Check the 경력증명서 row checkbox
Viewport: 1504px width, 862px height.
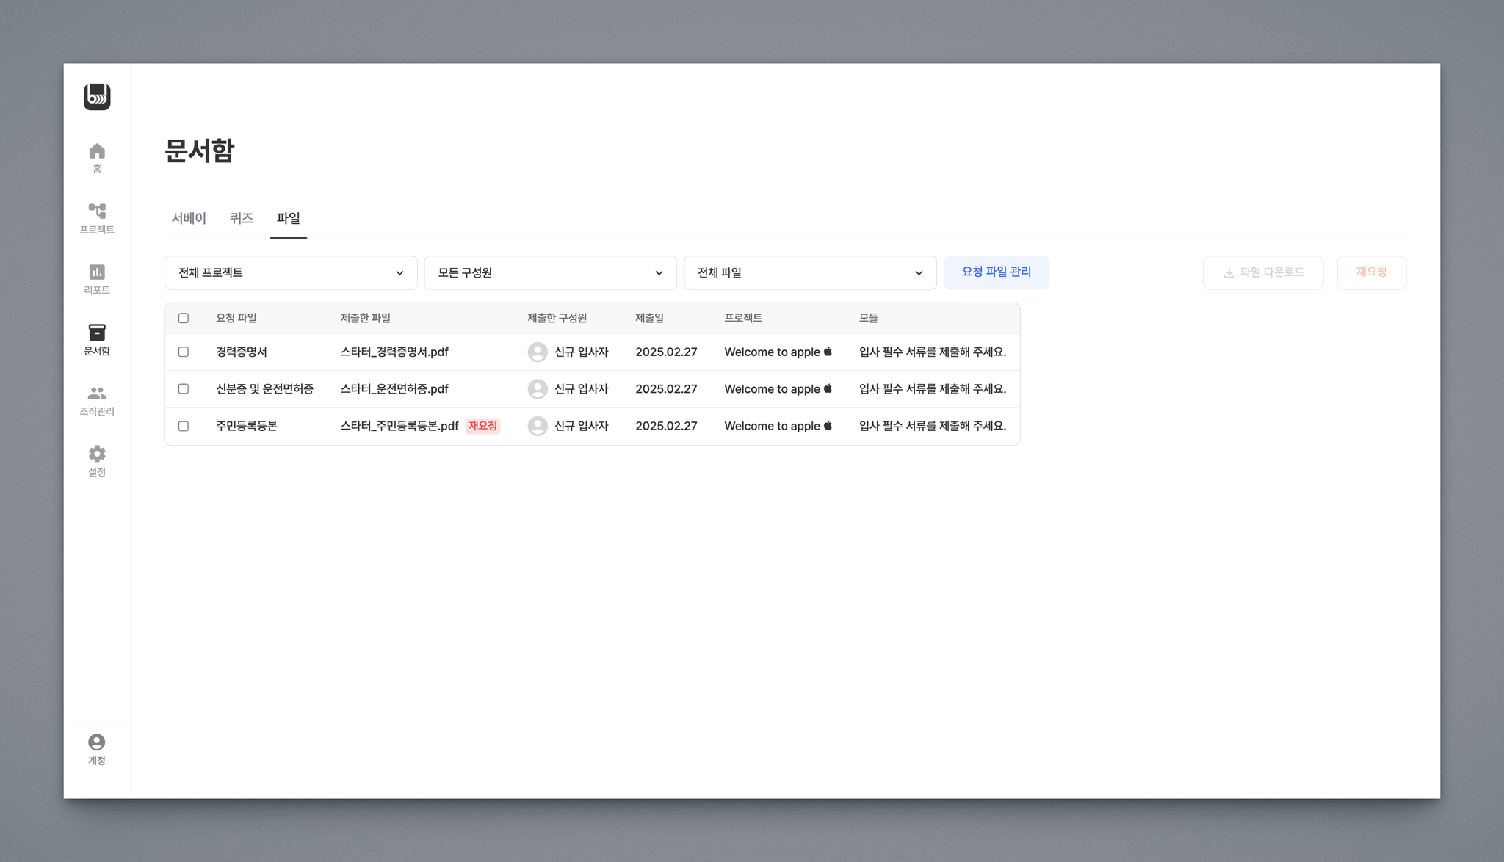coord(184,352)
